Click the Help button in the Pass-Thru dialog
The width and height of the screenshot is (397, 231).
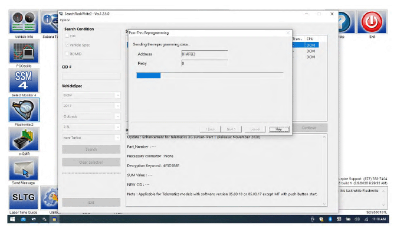click(x=279, y=129)
